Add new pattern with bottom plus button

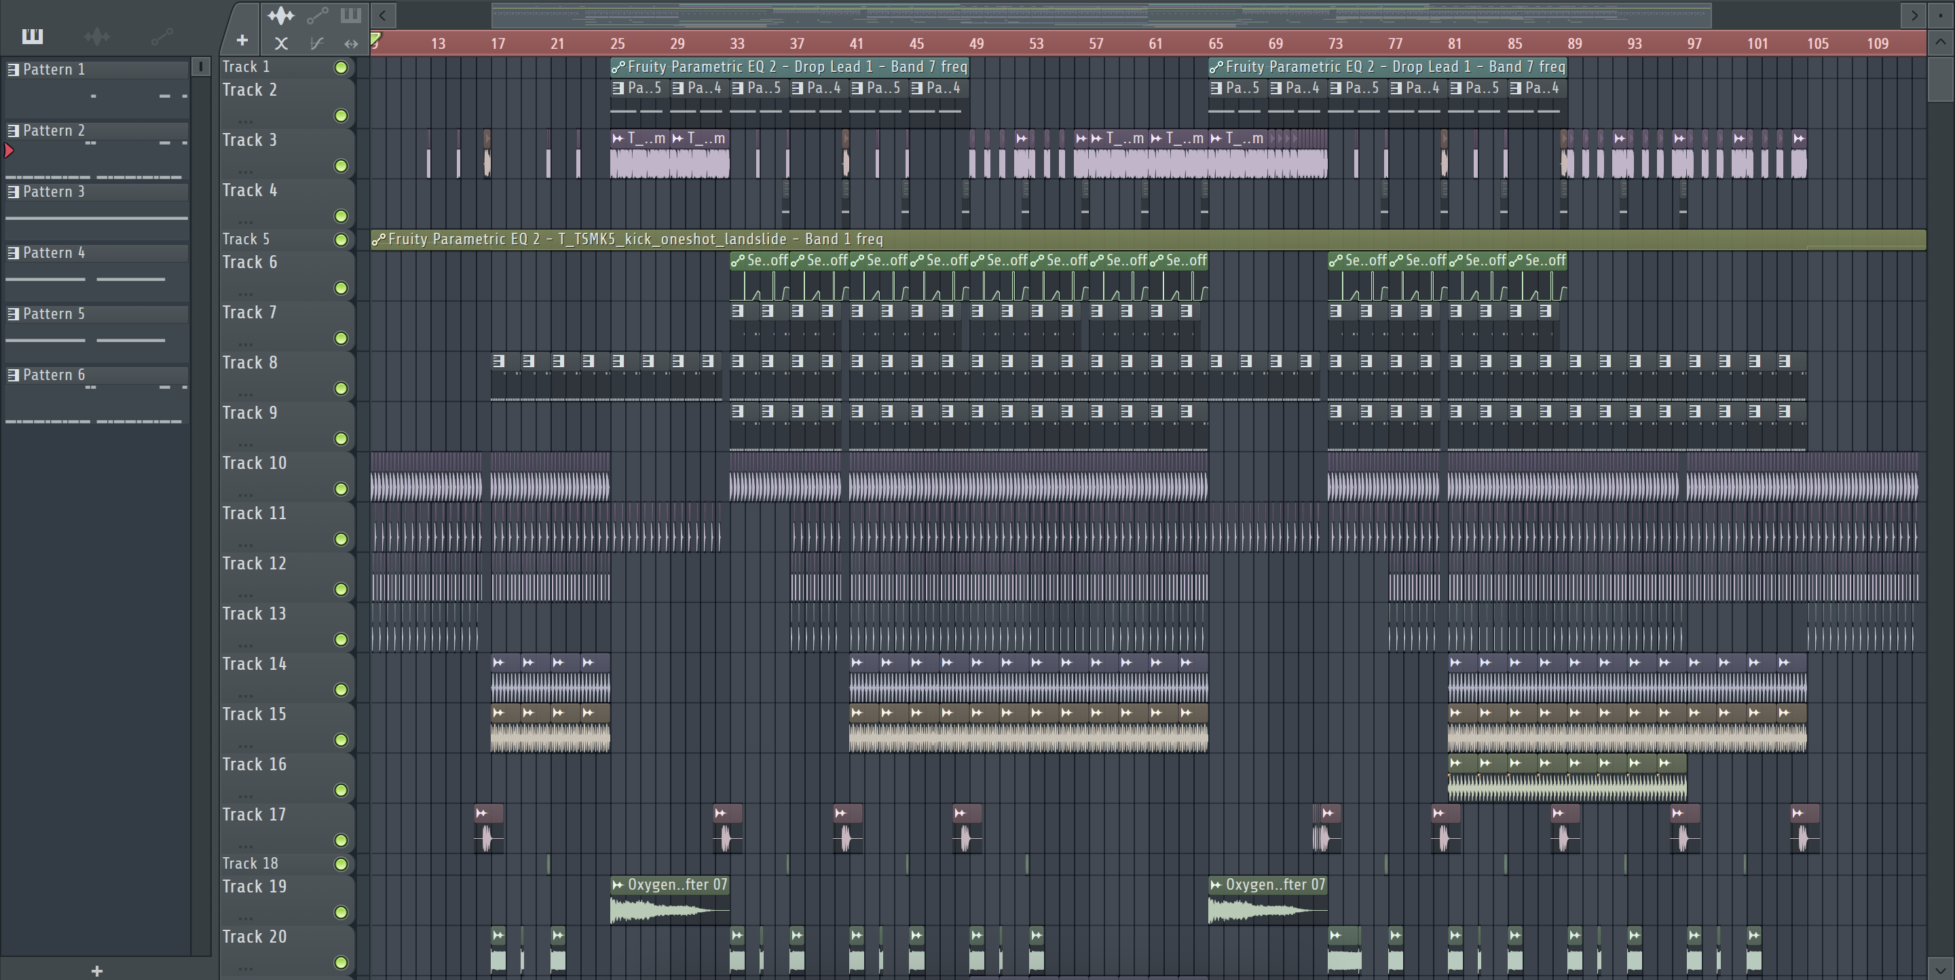(96, 970)
